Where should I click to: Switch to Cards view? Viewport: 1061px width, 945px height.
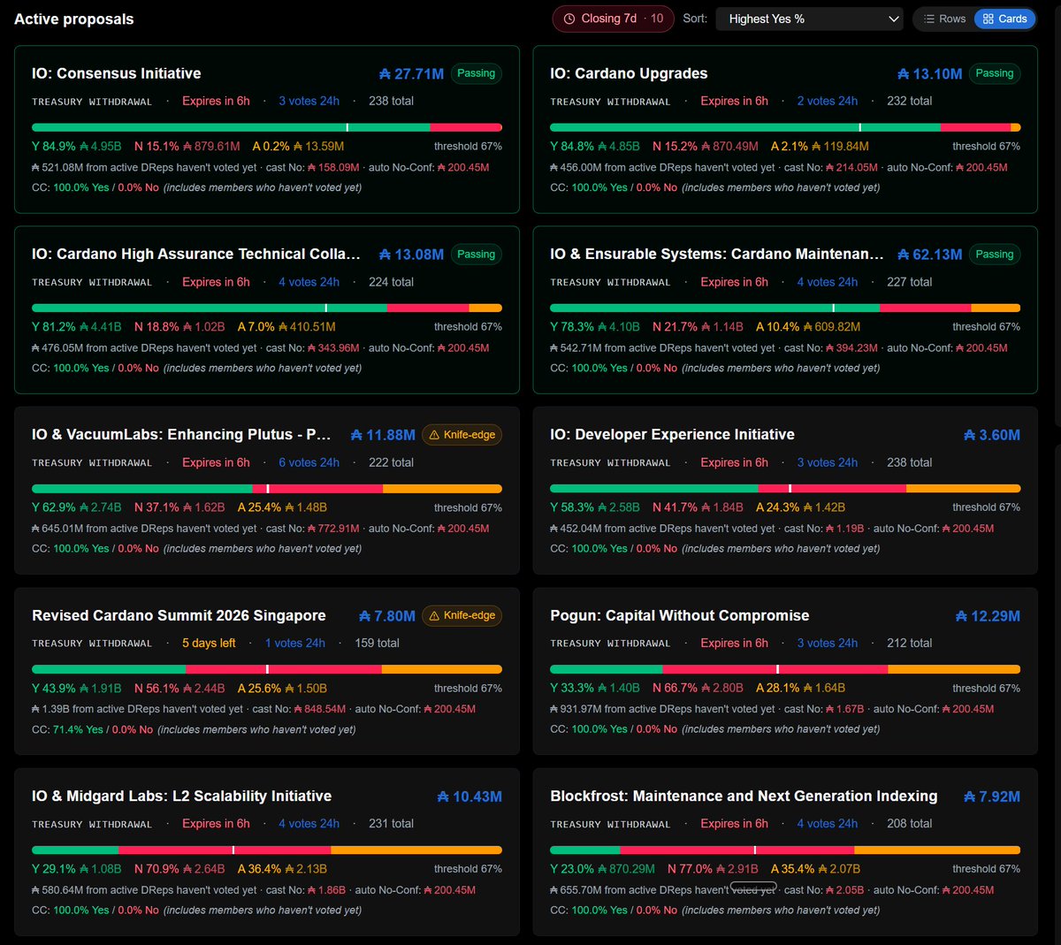(x=1004, y=19)
